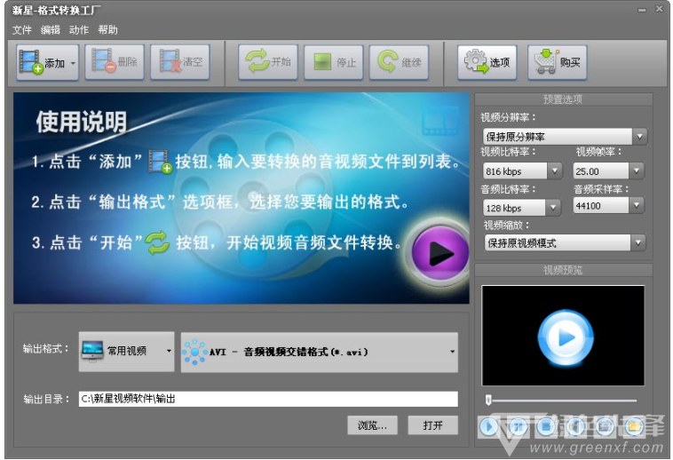
Task: Click the 使用说明 instruction banner heading
Action: (x=81, y=122)
